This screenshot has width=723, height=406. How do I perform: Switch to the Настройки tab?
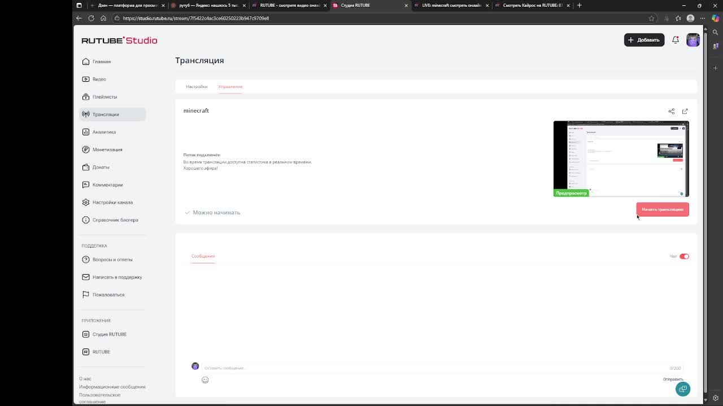click(x=197, y=87)
